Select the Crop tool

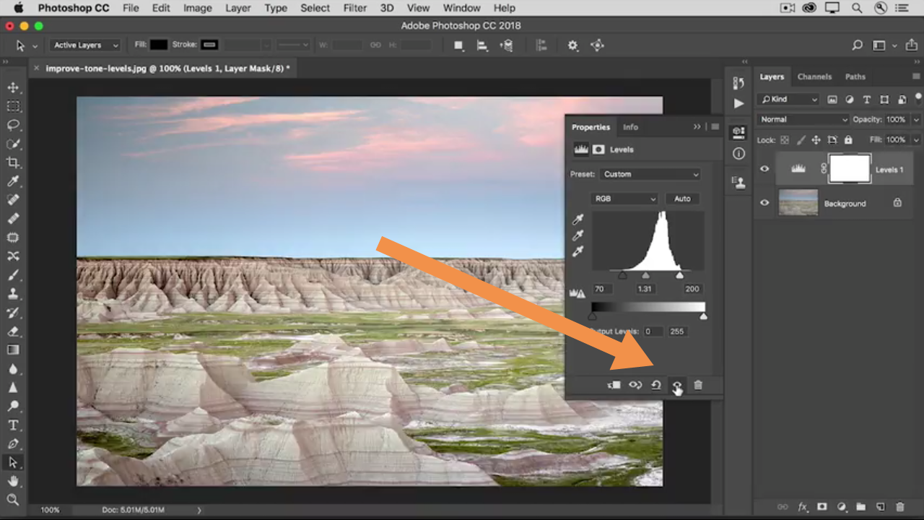point(13,162)
